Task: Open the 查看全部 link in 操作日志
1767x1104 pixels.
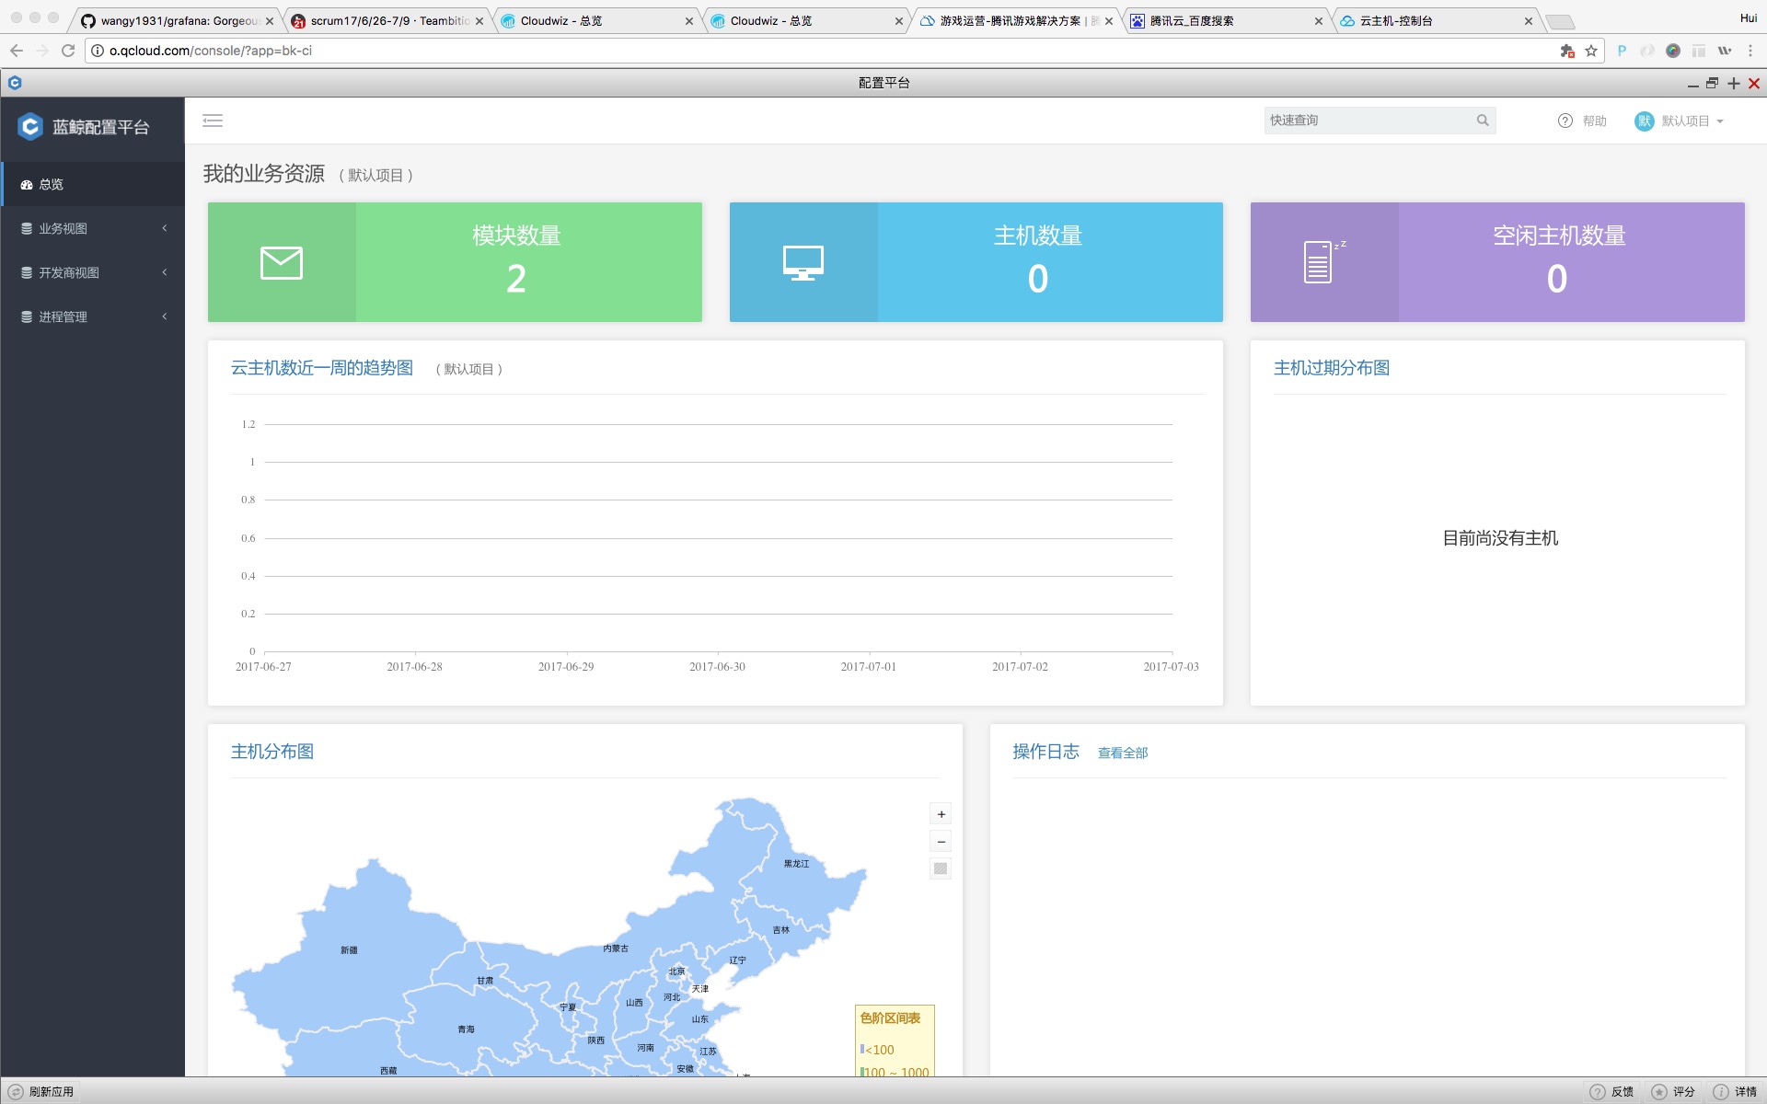Action: click(1122, 753)
